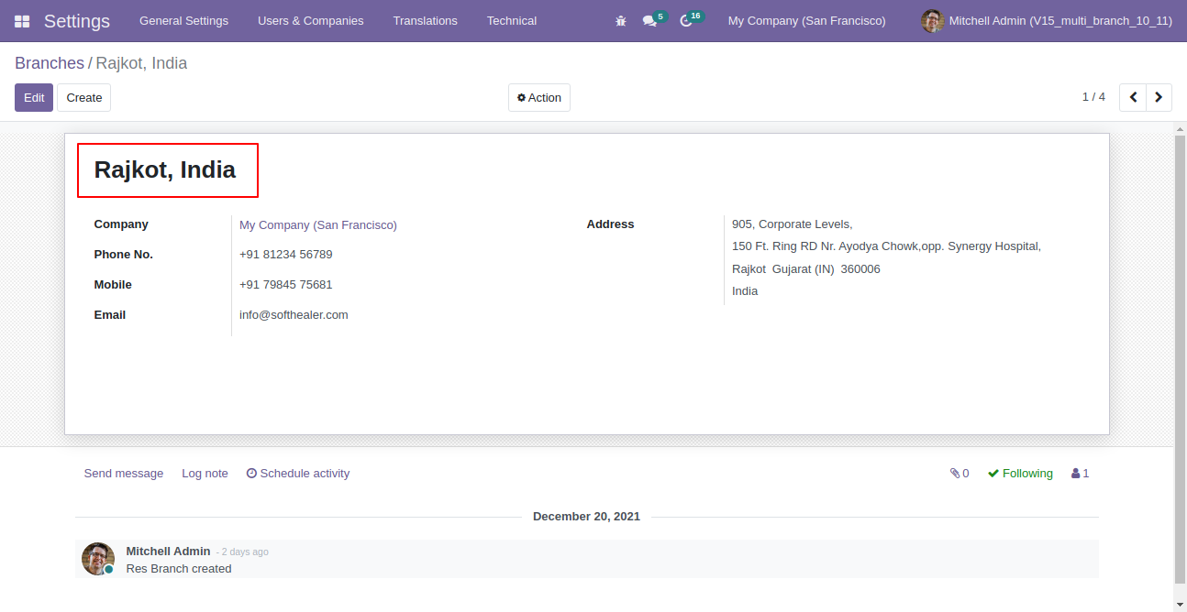Click Send message in chatter

pyautogui.click(x=124, y=474)
